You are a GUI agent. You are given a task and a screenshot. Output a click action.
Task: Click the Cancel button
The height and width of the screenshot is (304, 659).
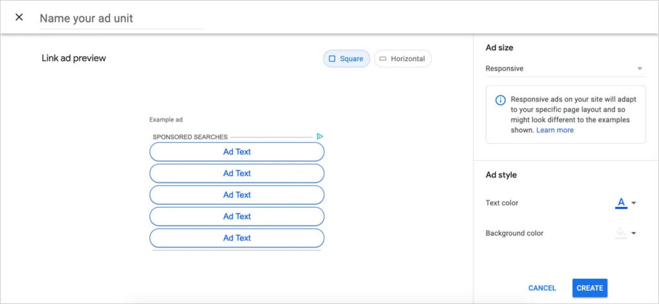(x=542, y=288)
